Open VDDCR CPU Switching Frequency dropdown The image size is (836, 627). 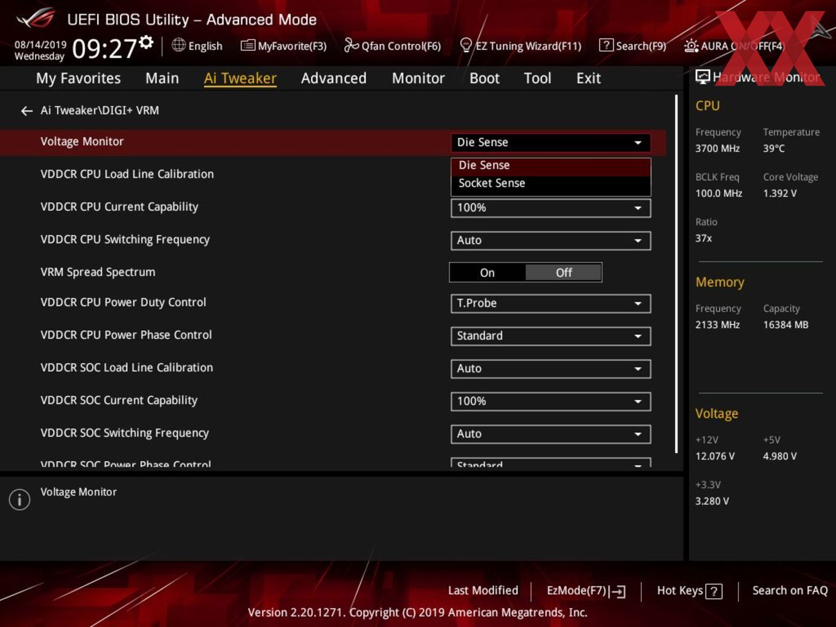click(x=551, y=240)
